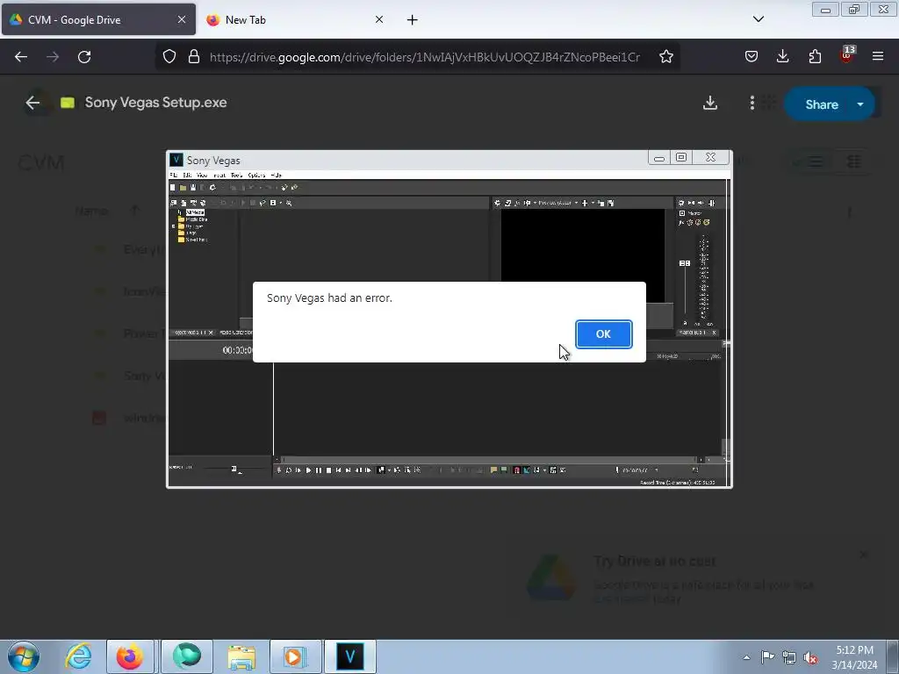Click the muted volume tray icon
Image resolution: width=899 pixels, height=674 pixels.
point(810,657)
